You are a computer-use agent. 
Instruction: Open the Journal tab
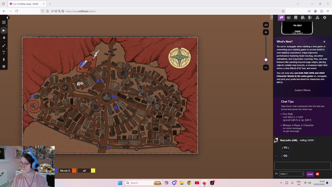pos(296,18)
